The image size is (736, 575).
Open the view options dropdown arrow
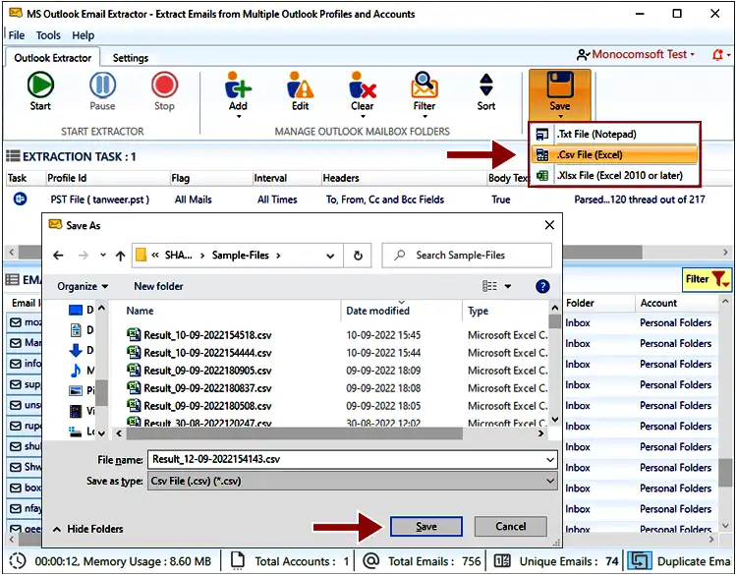point(508,286)
